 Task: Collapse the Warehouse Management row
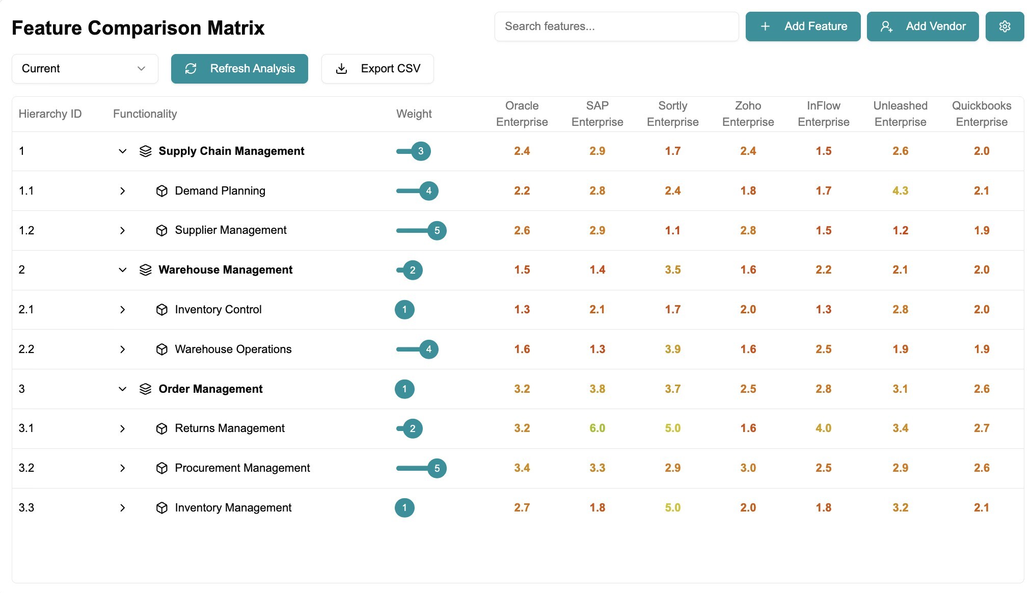tap(122, 270)
